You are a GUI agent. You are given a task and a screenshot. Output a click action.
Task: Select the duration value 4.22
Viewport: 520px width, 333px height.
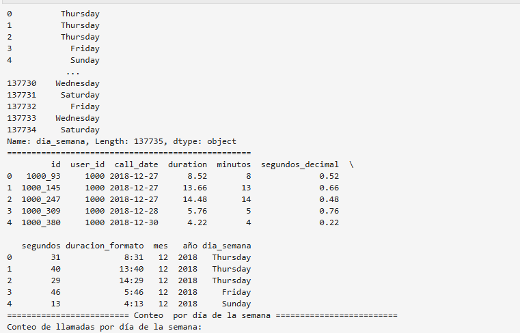tap(197, 222)
